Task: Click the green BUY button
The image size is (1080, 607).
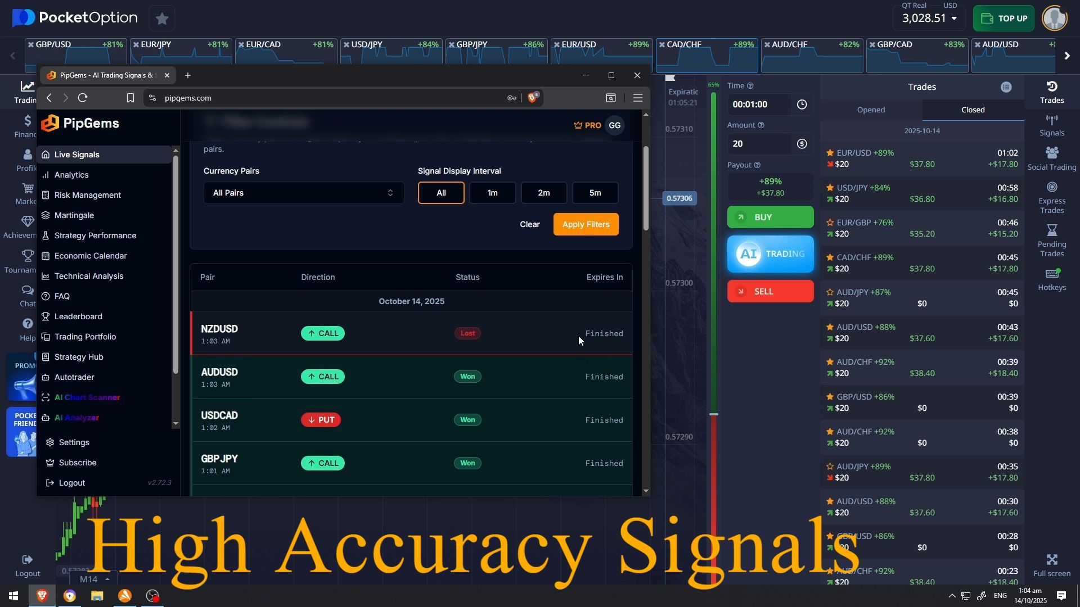Action: point(769,217)
